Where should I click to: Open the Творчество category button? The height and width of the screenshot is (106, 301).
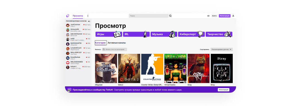[x=219, y=34]
